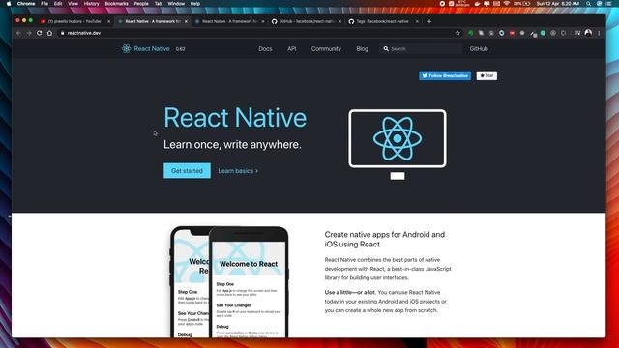Image resolution: width=619 pixels, height=348 pixels.
Task: Click the browser back arrow
Action: coord(19,33)
